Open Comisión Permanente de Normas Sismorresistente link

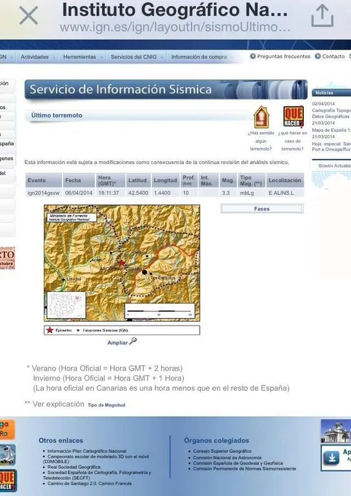coord(245,468)
